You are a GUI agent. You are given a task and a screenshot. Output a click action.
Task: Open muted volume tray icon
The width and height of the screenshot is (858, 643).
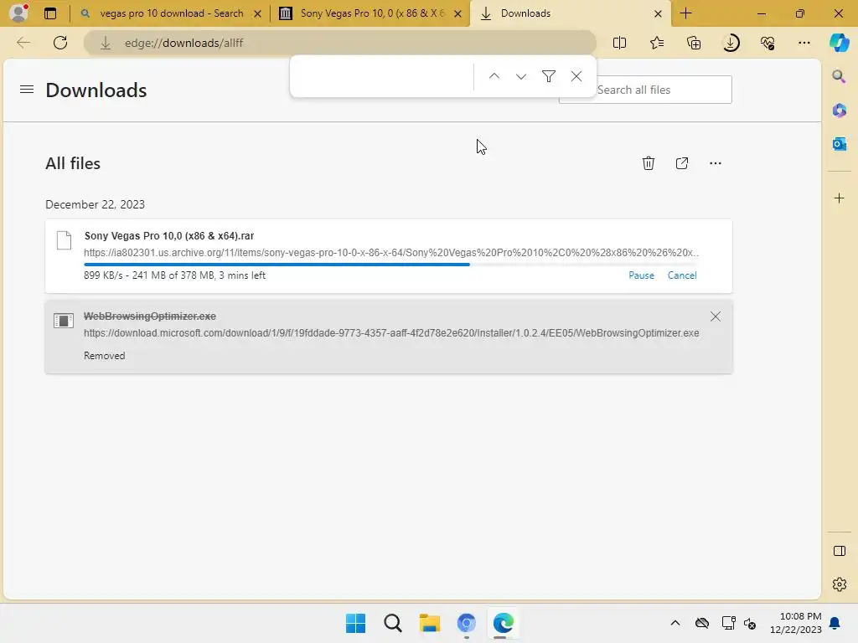coord(750,623)
